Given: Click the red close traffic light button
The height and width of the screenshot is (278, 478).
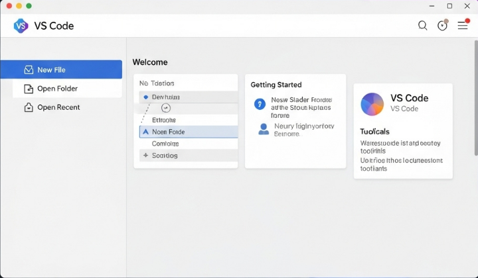Looking at the screenshot, I should click(9, 6).
